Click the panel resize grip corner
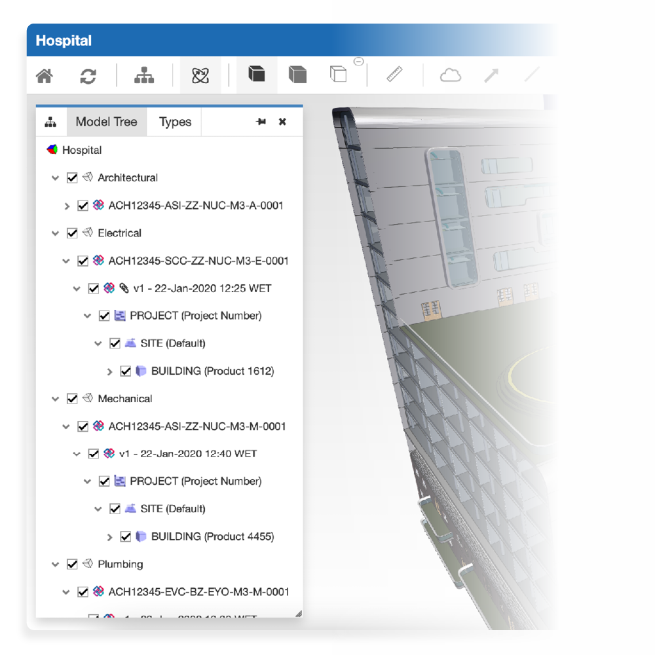The image size is (655, 655). click(299, 614)
